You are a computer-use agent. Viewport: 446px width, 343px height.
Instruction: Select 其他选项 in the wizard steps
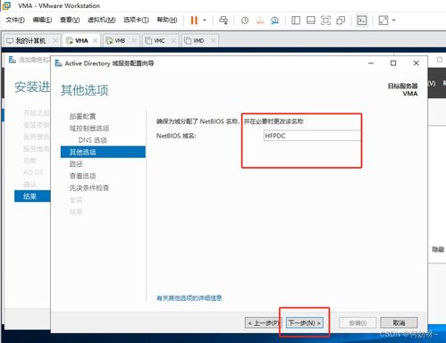click(103, 152)
